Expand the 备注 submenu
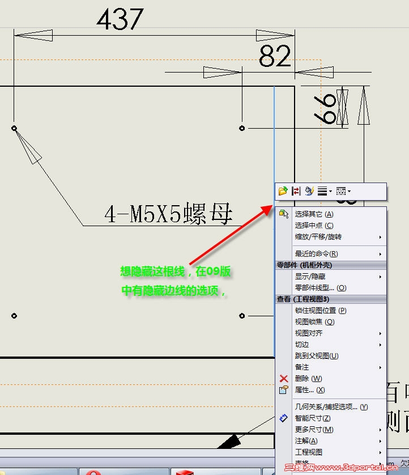This screenshot has width=409, height=475. pyautogui.click(x=331, y=367)
